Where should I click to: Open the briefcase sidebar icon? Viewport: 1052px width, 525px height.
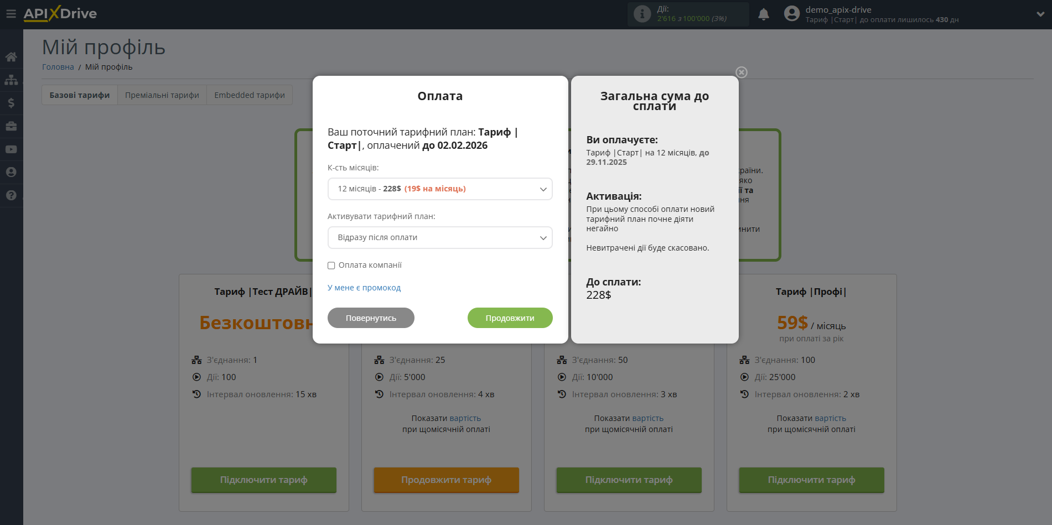pyautogui.click(x=11, y=126)
